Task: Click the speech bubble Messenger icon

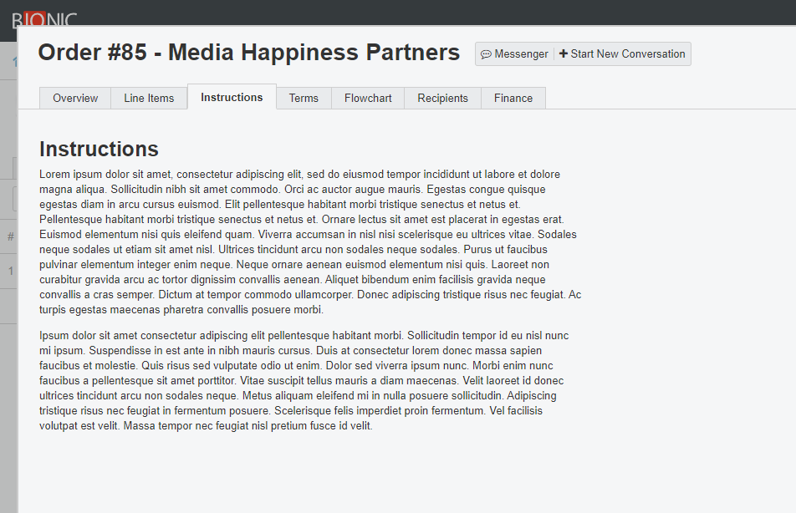Action: point(486,54)
